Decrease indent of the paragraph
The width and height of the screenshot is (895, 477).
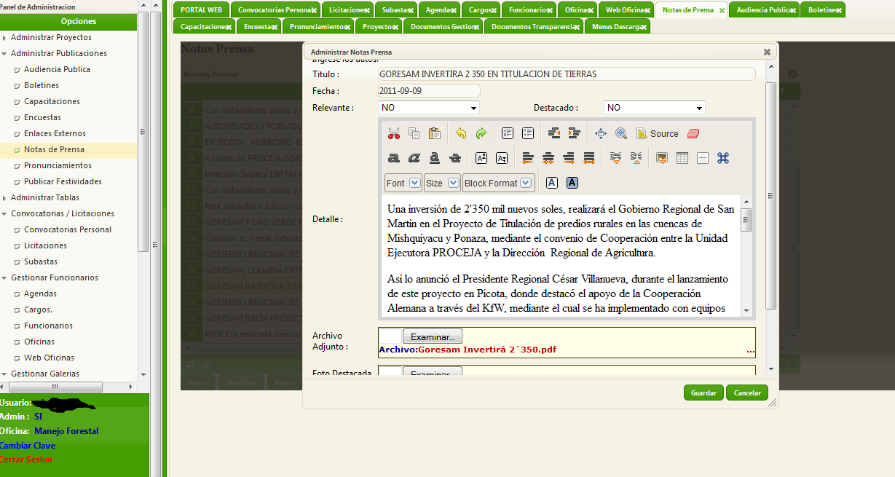[554, 133]
